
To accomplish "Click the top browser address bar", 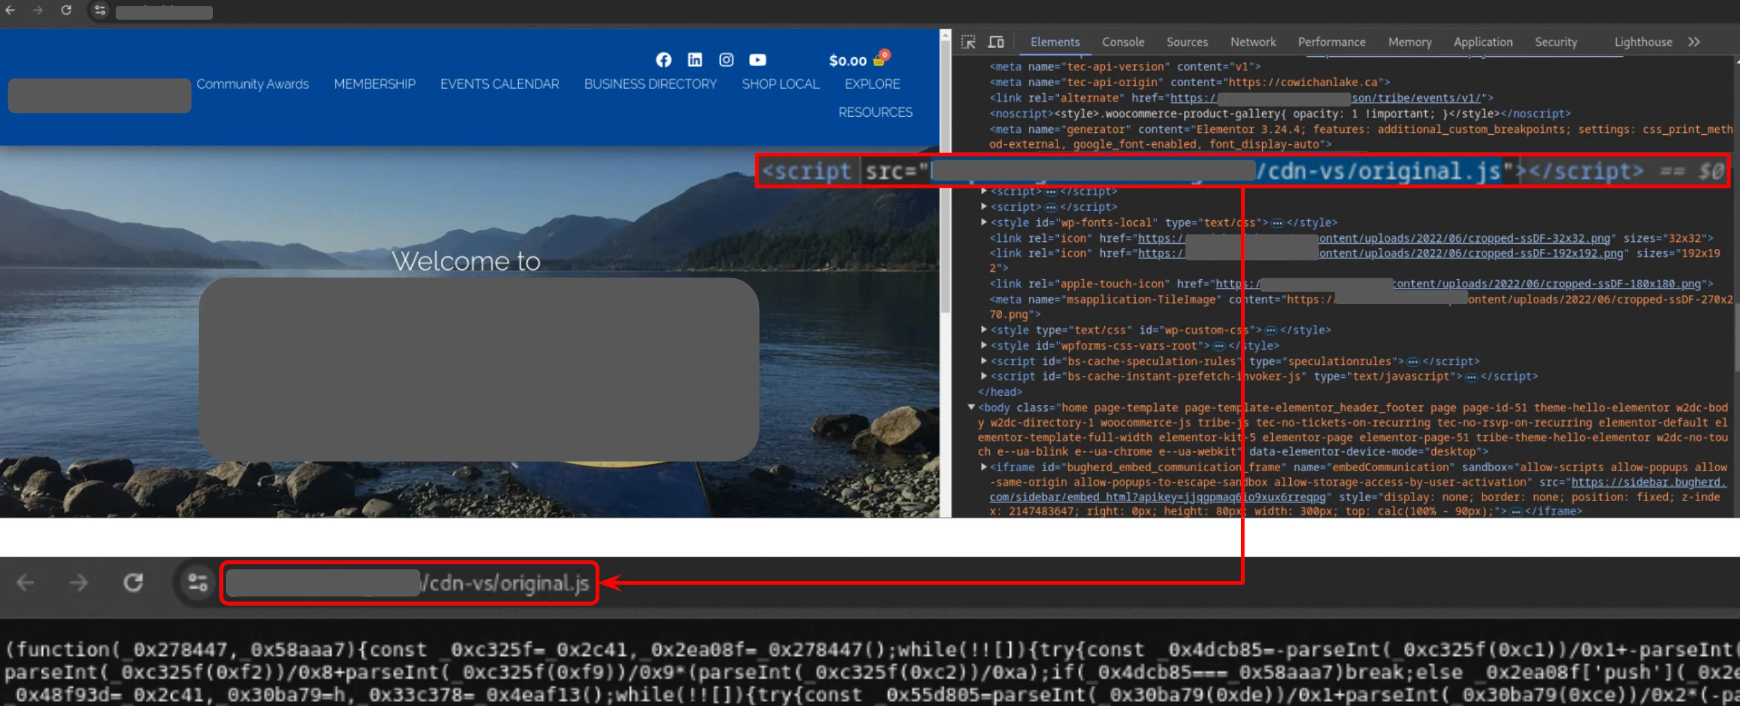I will [x=164, y=12].
